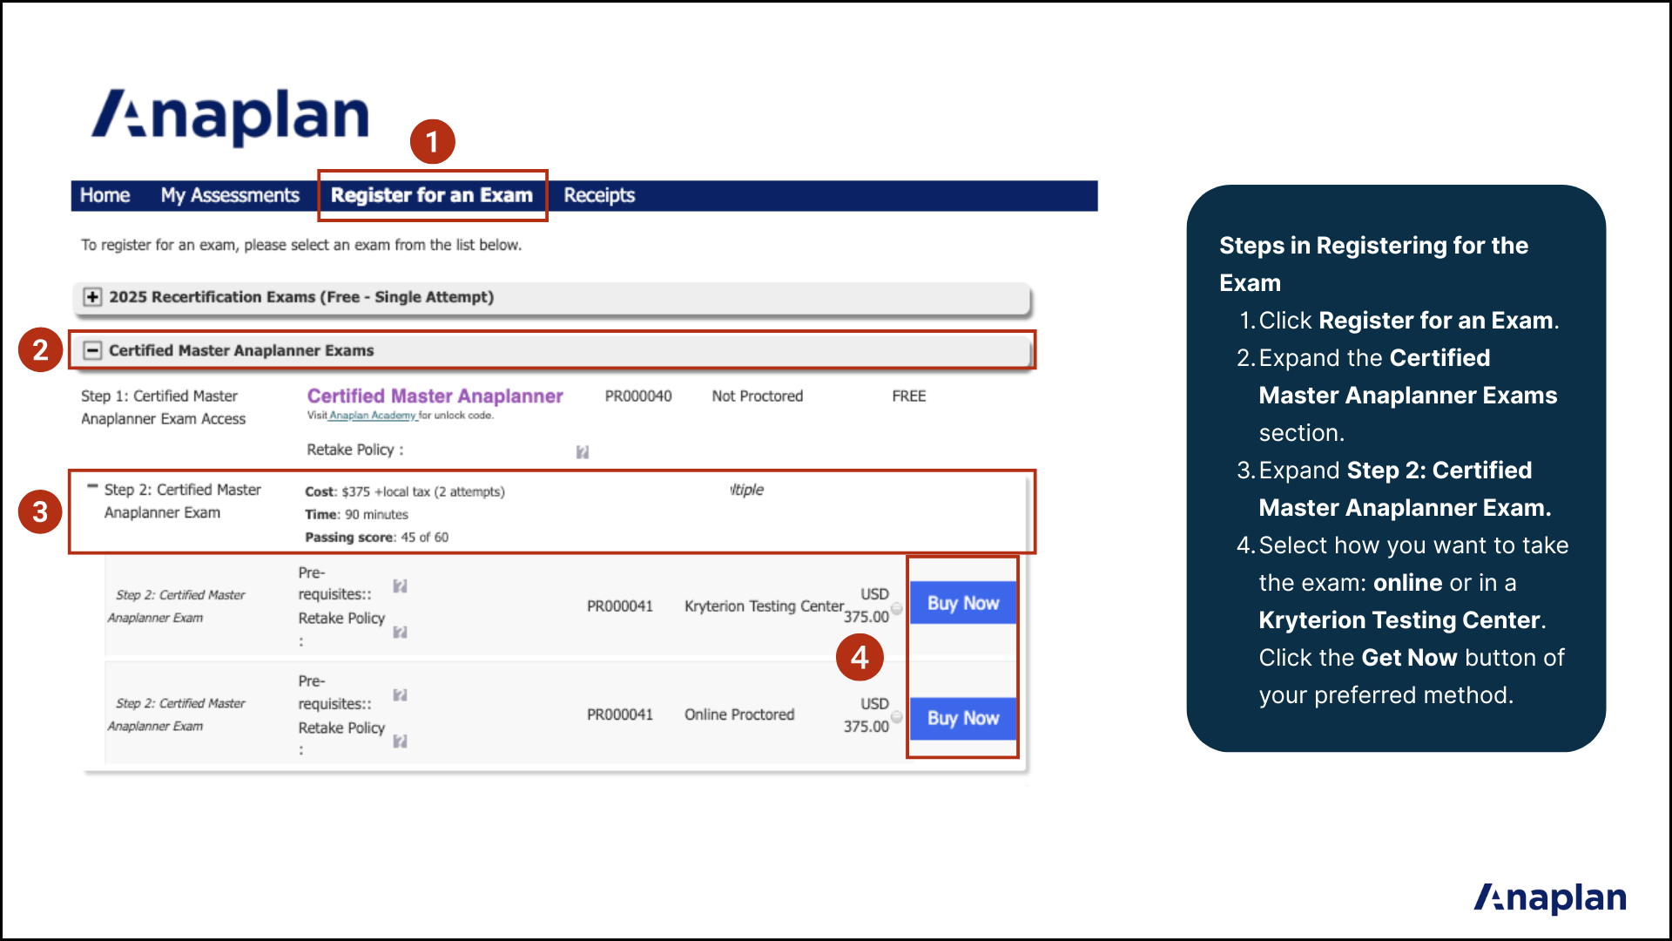Click the 'Kryterion Testing Center' delivery label
Screen dimensions: 1672x941
(x=765, y=606)
